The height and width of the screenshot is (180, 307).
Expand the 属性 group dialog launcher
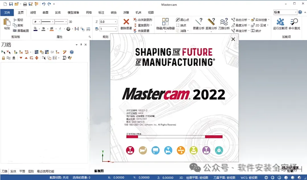pos(90,37)
